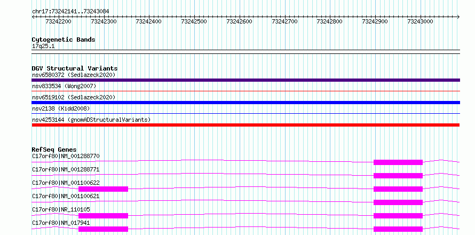Select the NM_001288771 exon block

click(x=398, y=176)
